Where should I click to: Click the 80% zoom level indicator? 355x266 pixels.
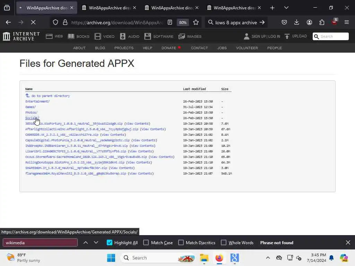(x=183, y=23)
